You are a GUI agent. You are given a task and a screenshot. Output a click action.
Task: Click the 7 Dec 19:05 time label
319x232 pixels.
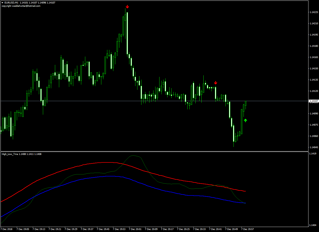click(x=23, y=229)
